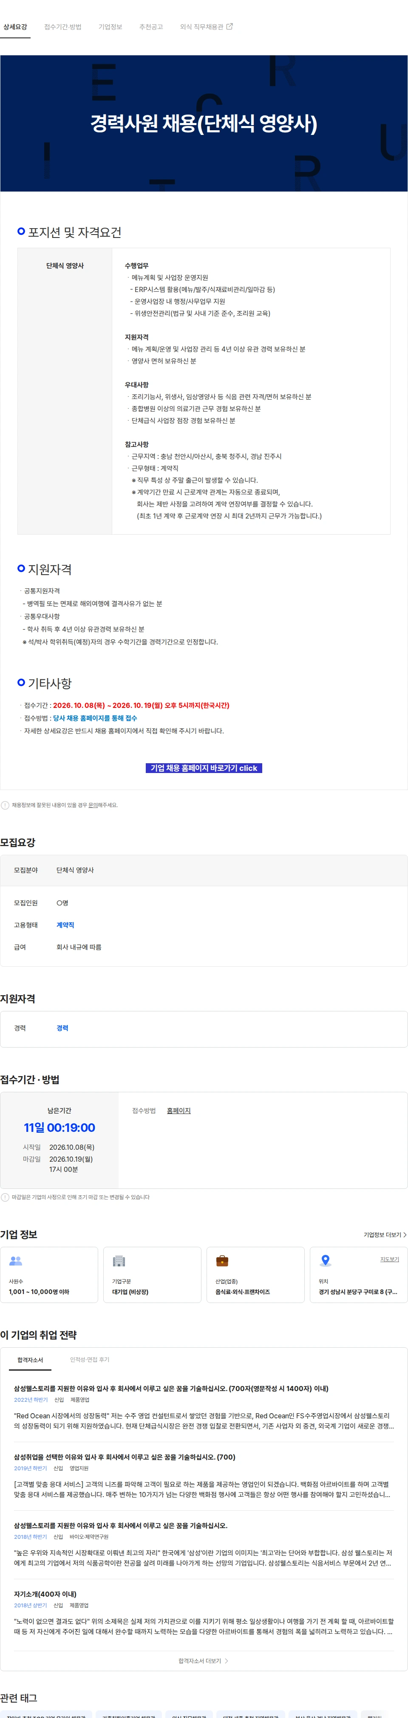Click the 마감일 2026.10.19(월) date text
Image resolution: width=408 pixels, height=1718 pixels.
click(71, 1159)
